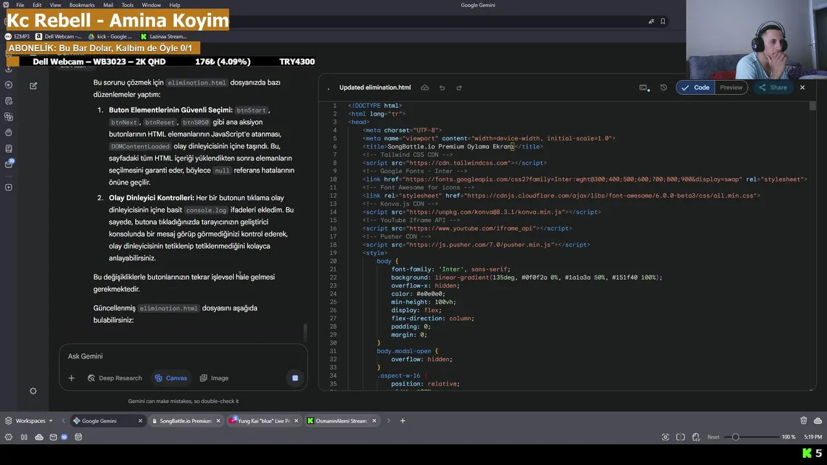Capture page with camera icon
This screenshot has width=827, height=465.
pos(665,437)
